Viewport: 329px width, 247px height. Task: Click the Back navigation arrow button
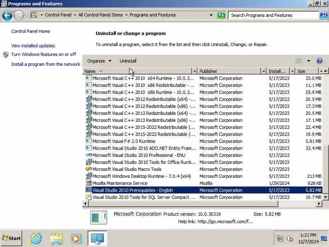[7, 15]
